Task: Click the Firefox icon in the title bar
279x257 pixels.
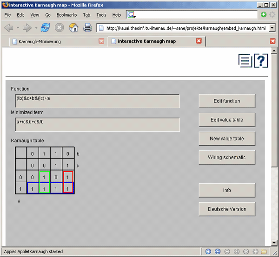Action: [x=5, y=5]
